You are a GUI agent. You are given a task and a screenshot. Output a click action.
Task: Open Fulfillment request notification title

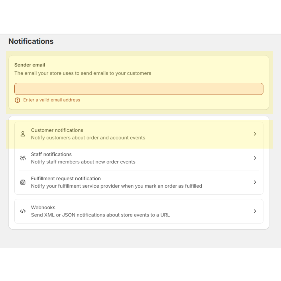(x=66, y=178)
